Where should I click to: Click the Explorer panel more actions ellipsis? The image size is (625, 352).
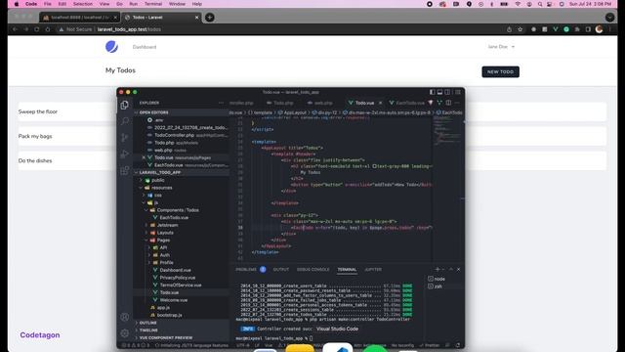[222, 103]
